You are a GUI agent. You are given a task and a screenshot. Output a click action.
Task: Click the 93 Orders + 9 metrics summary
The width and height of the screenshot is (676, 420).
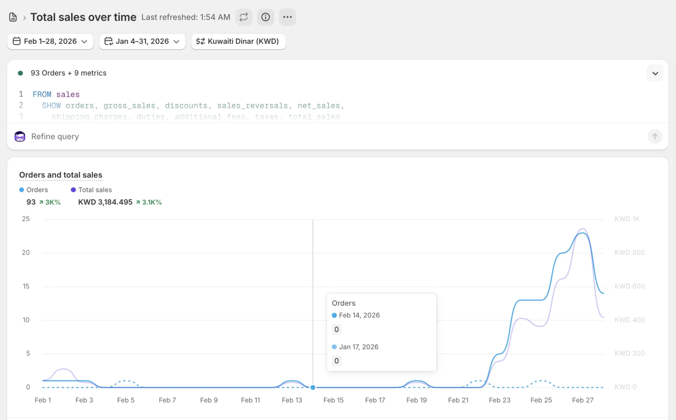[68, 73]
